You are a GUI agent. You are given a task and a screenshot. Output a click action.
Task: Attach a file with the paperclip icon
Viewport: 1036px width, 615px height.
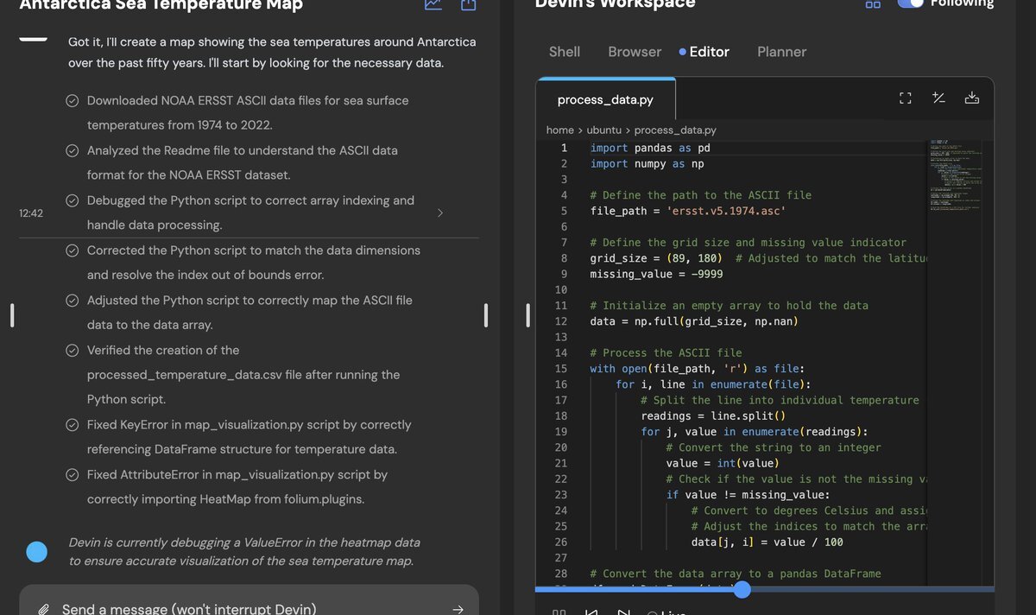tap(41, 607)
